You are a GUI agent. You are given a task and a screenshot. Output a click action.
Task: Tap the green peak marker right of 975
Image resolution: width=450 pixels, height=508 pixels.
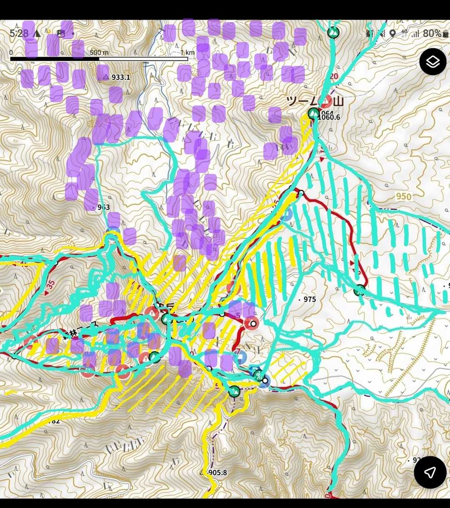click(360, 290)
